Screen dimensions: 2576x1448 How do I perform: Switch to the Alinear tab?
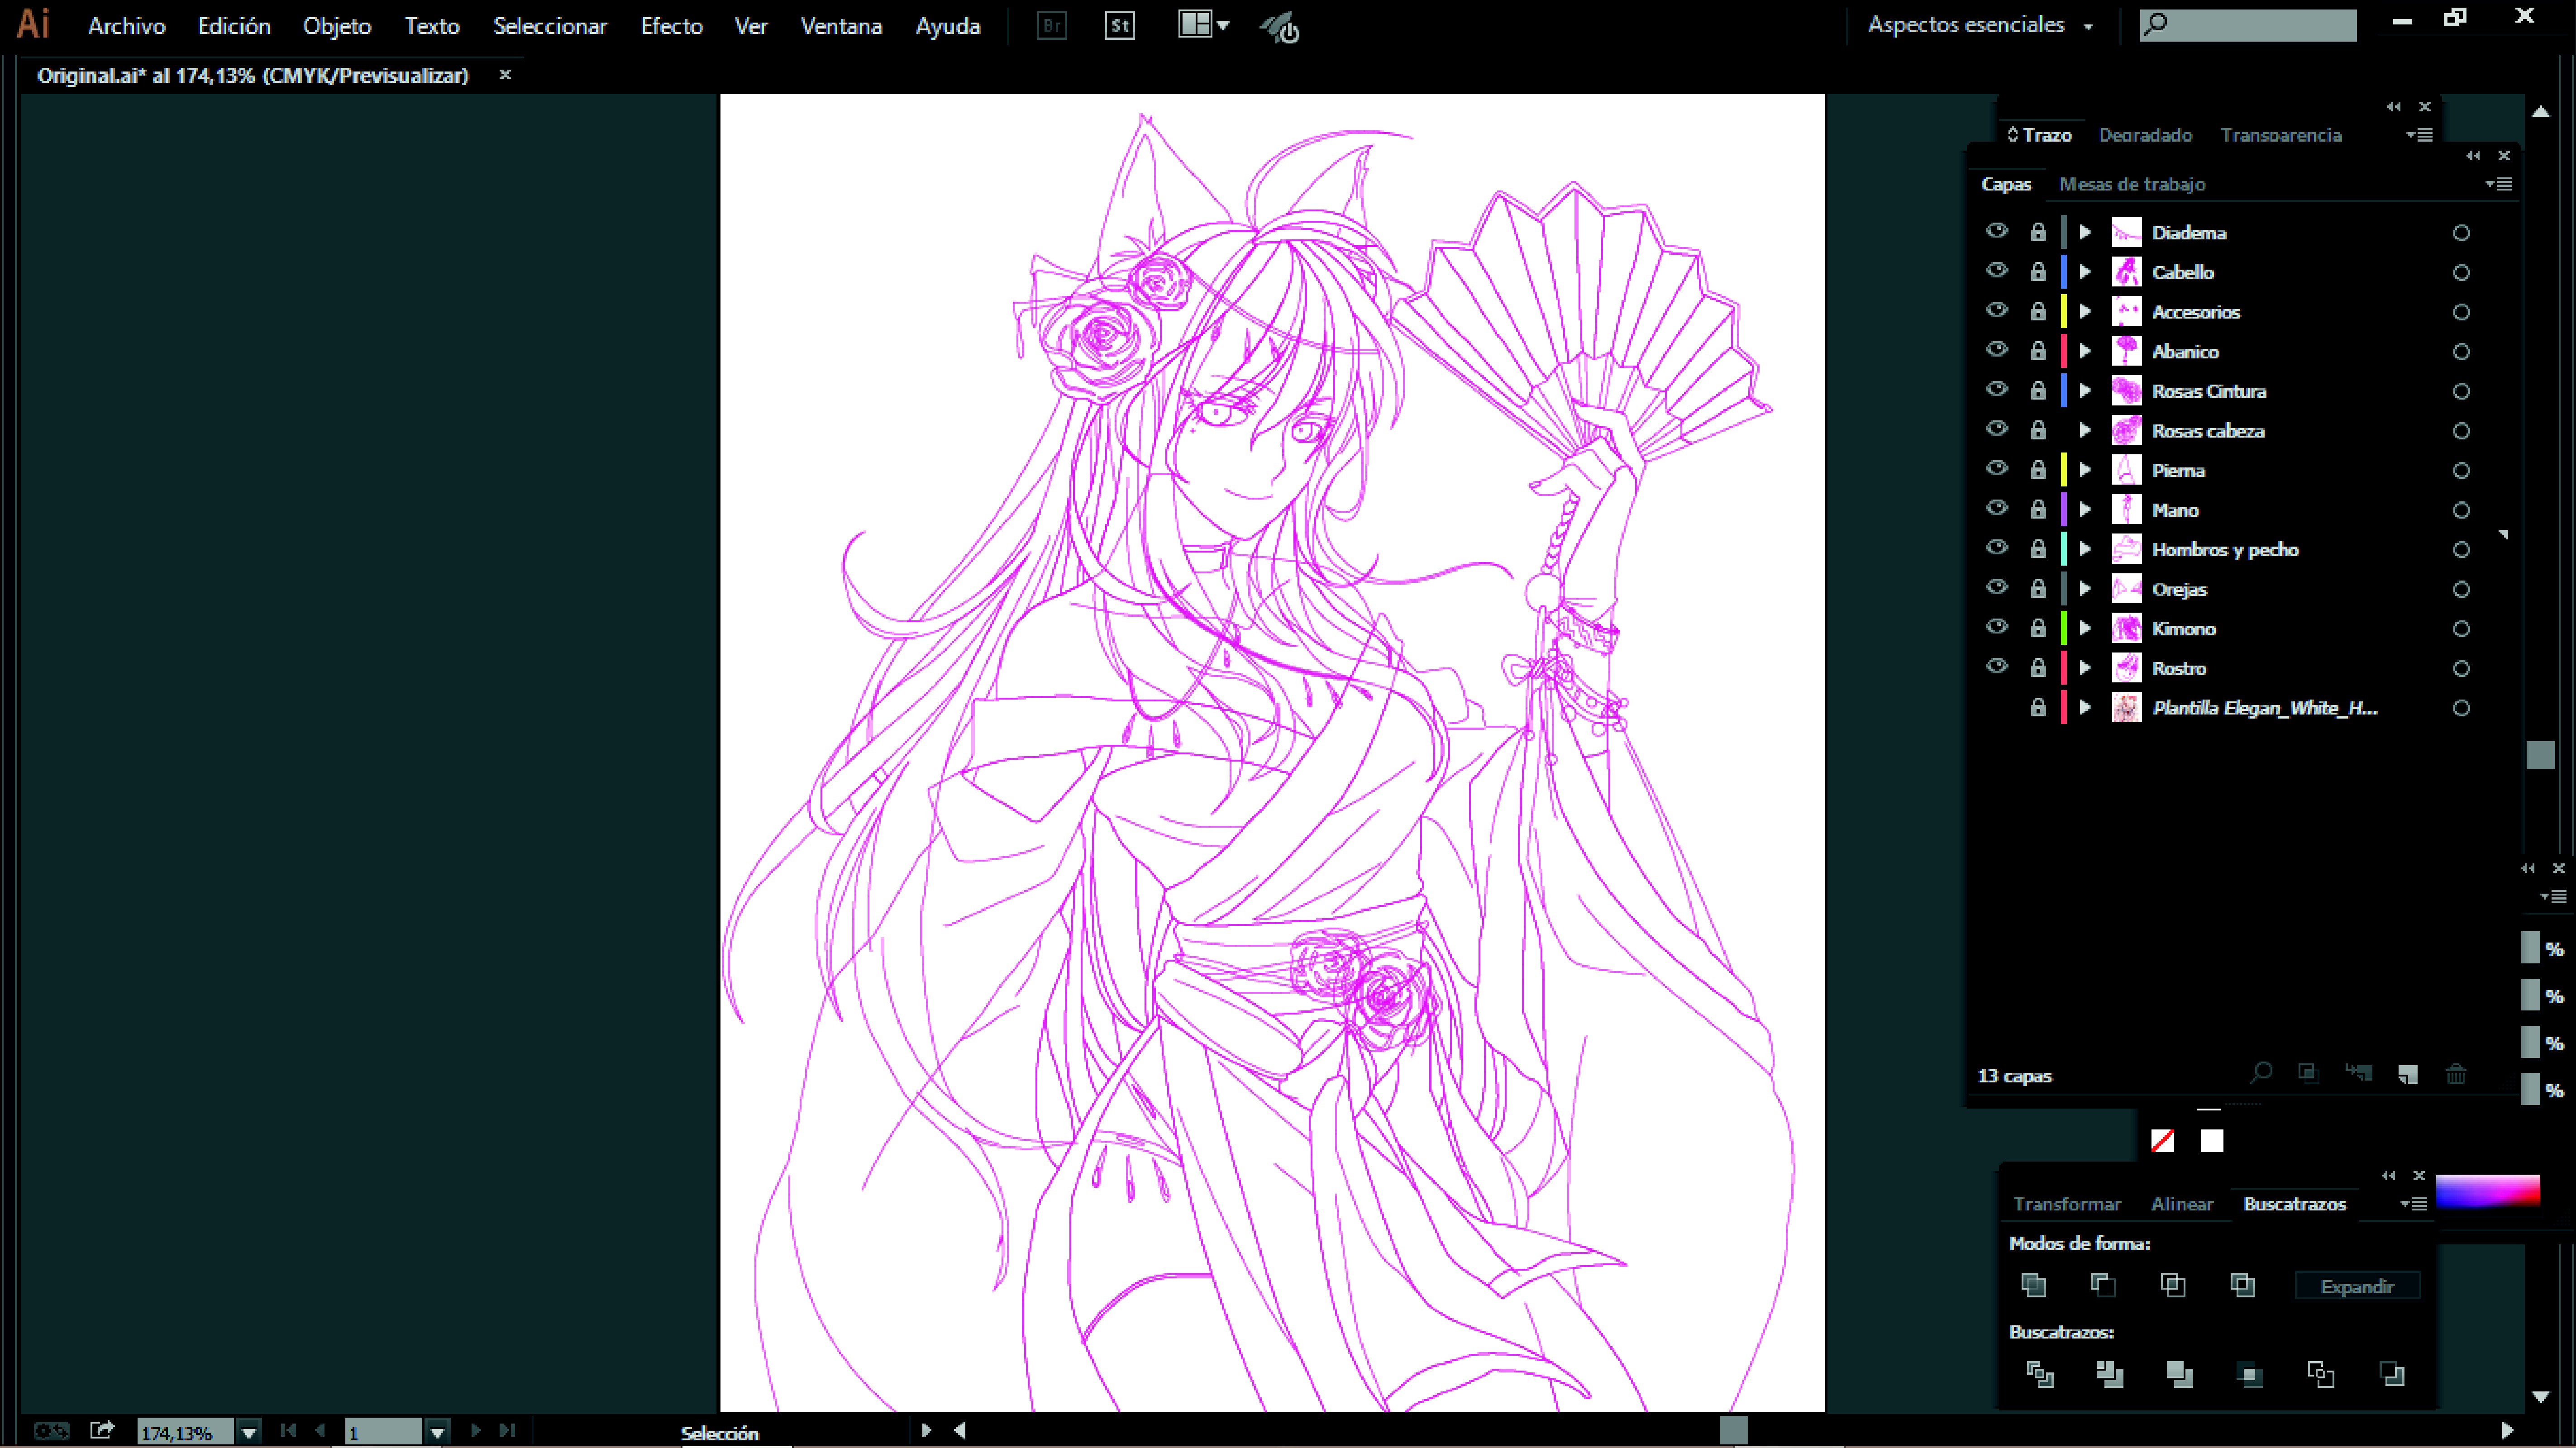point(2182,1204)
